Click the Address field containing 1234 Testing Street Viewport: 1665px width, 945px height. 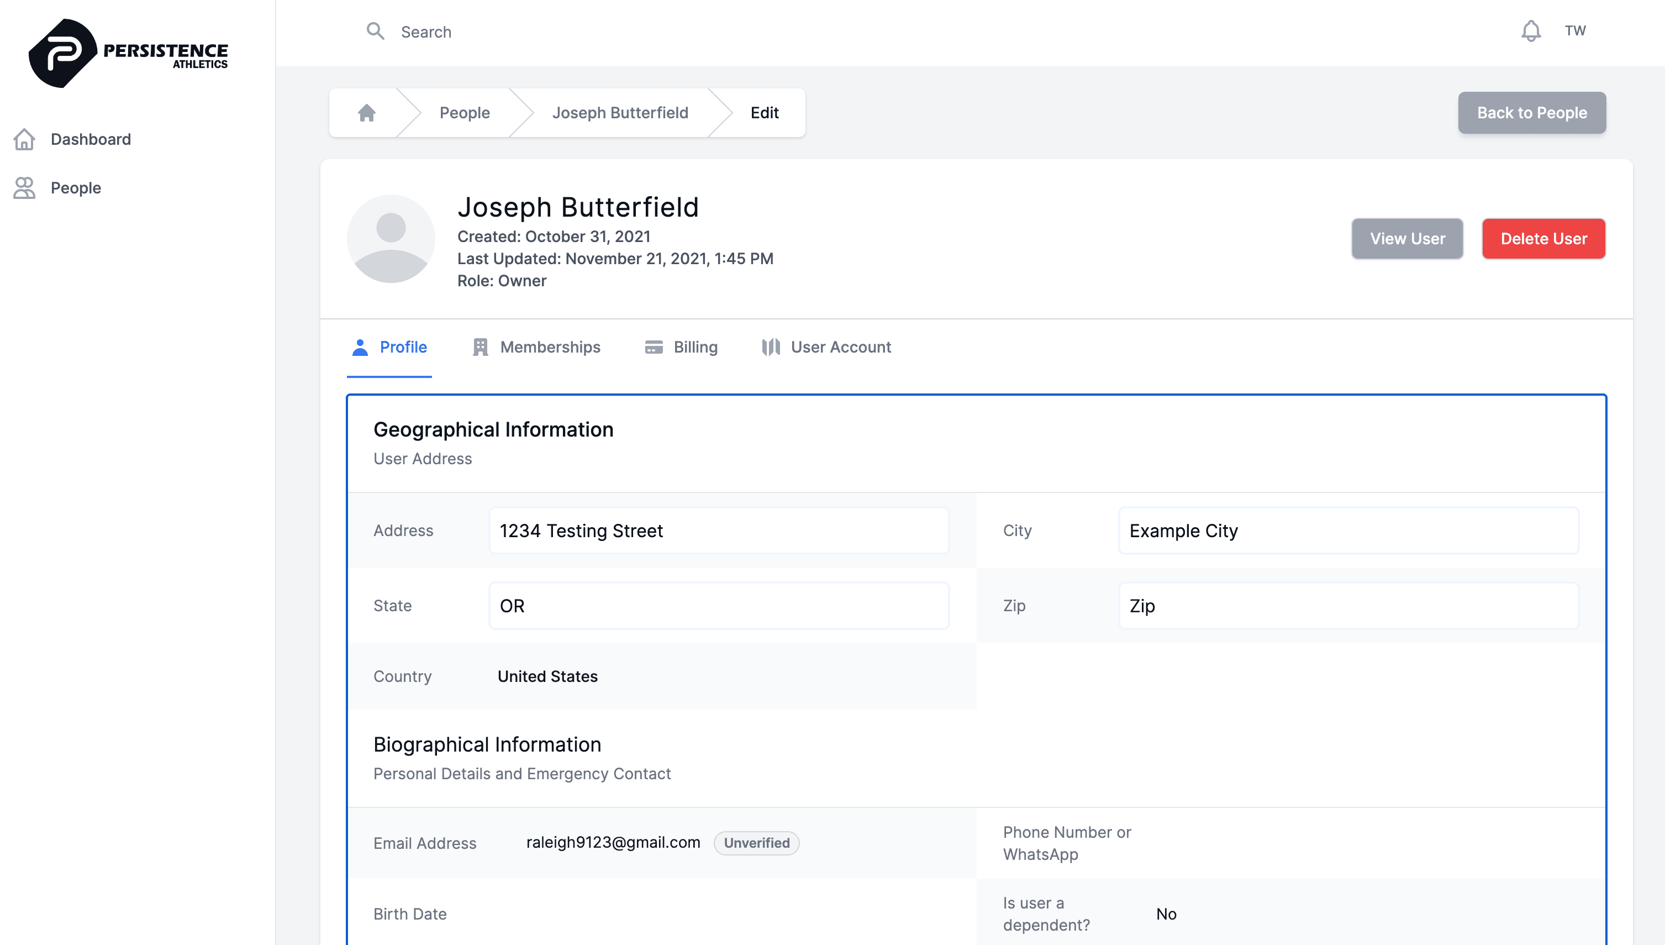tap(718, 531)
